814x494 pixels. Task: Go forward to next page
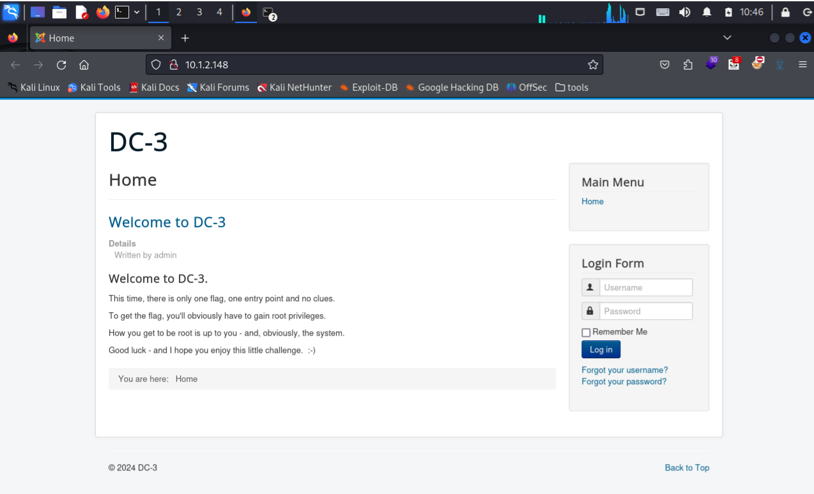38,64
